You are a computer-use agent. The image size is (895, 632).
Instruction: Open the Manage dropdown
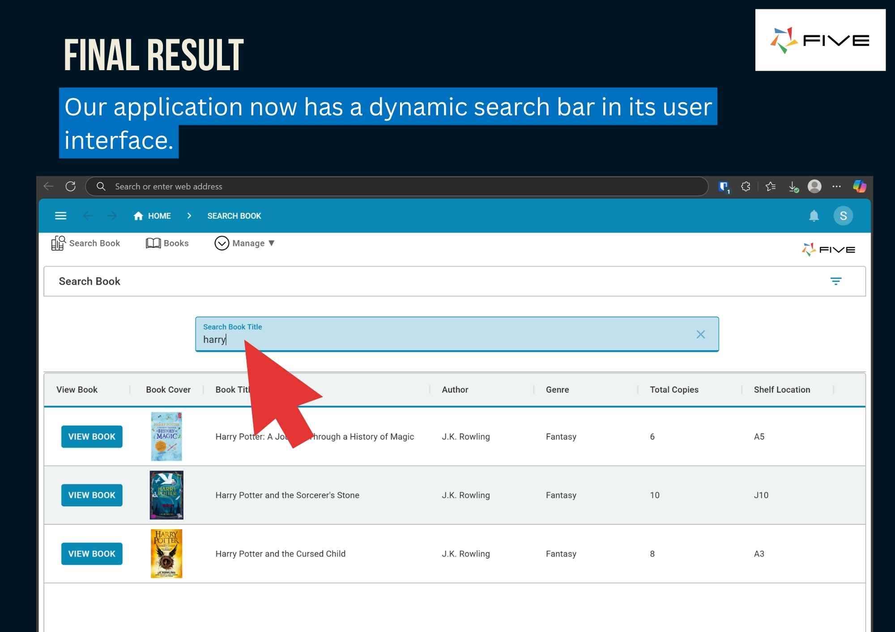(x=244, y=243)
